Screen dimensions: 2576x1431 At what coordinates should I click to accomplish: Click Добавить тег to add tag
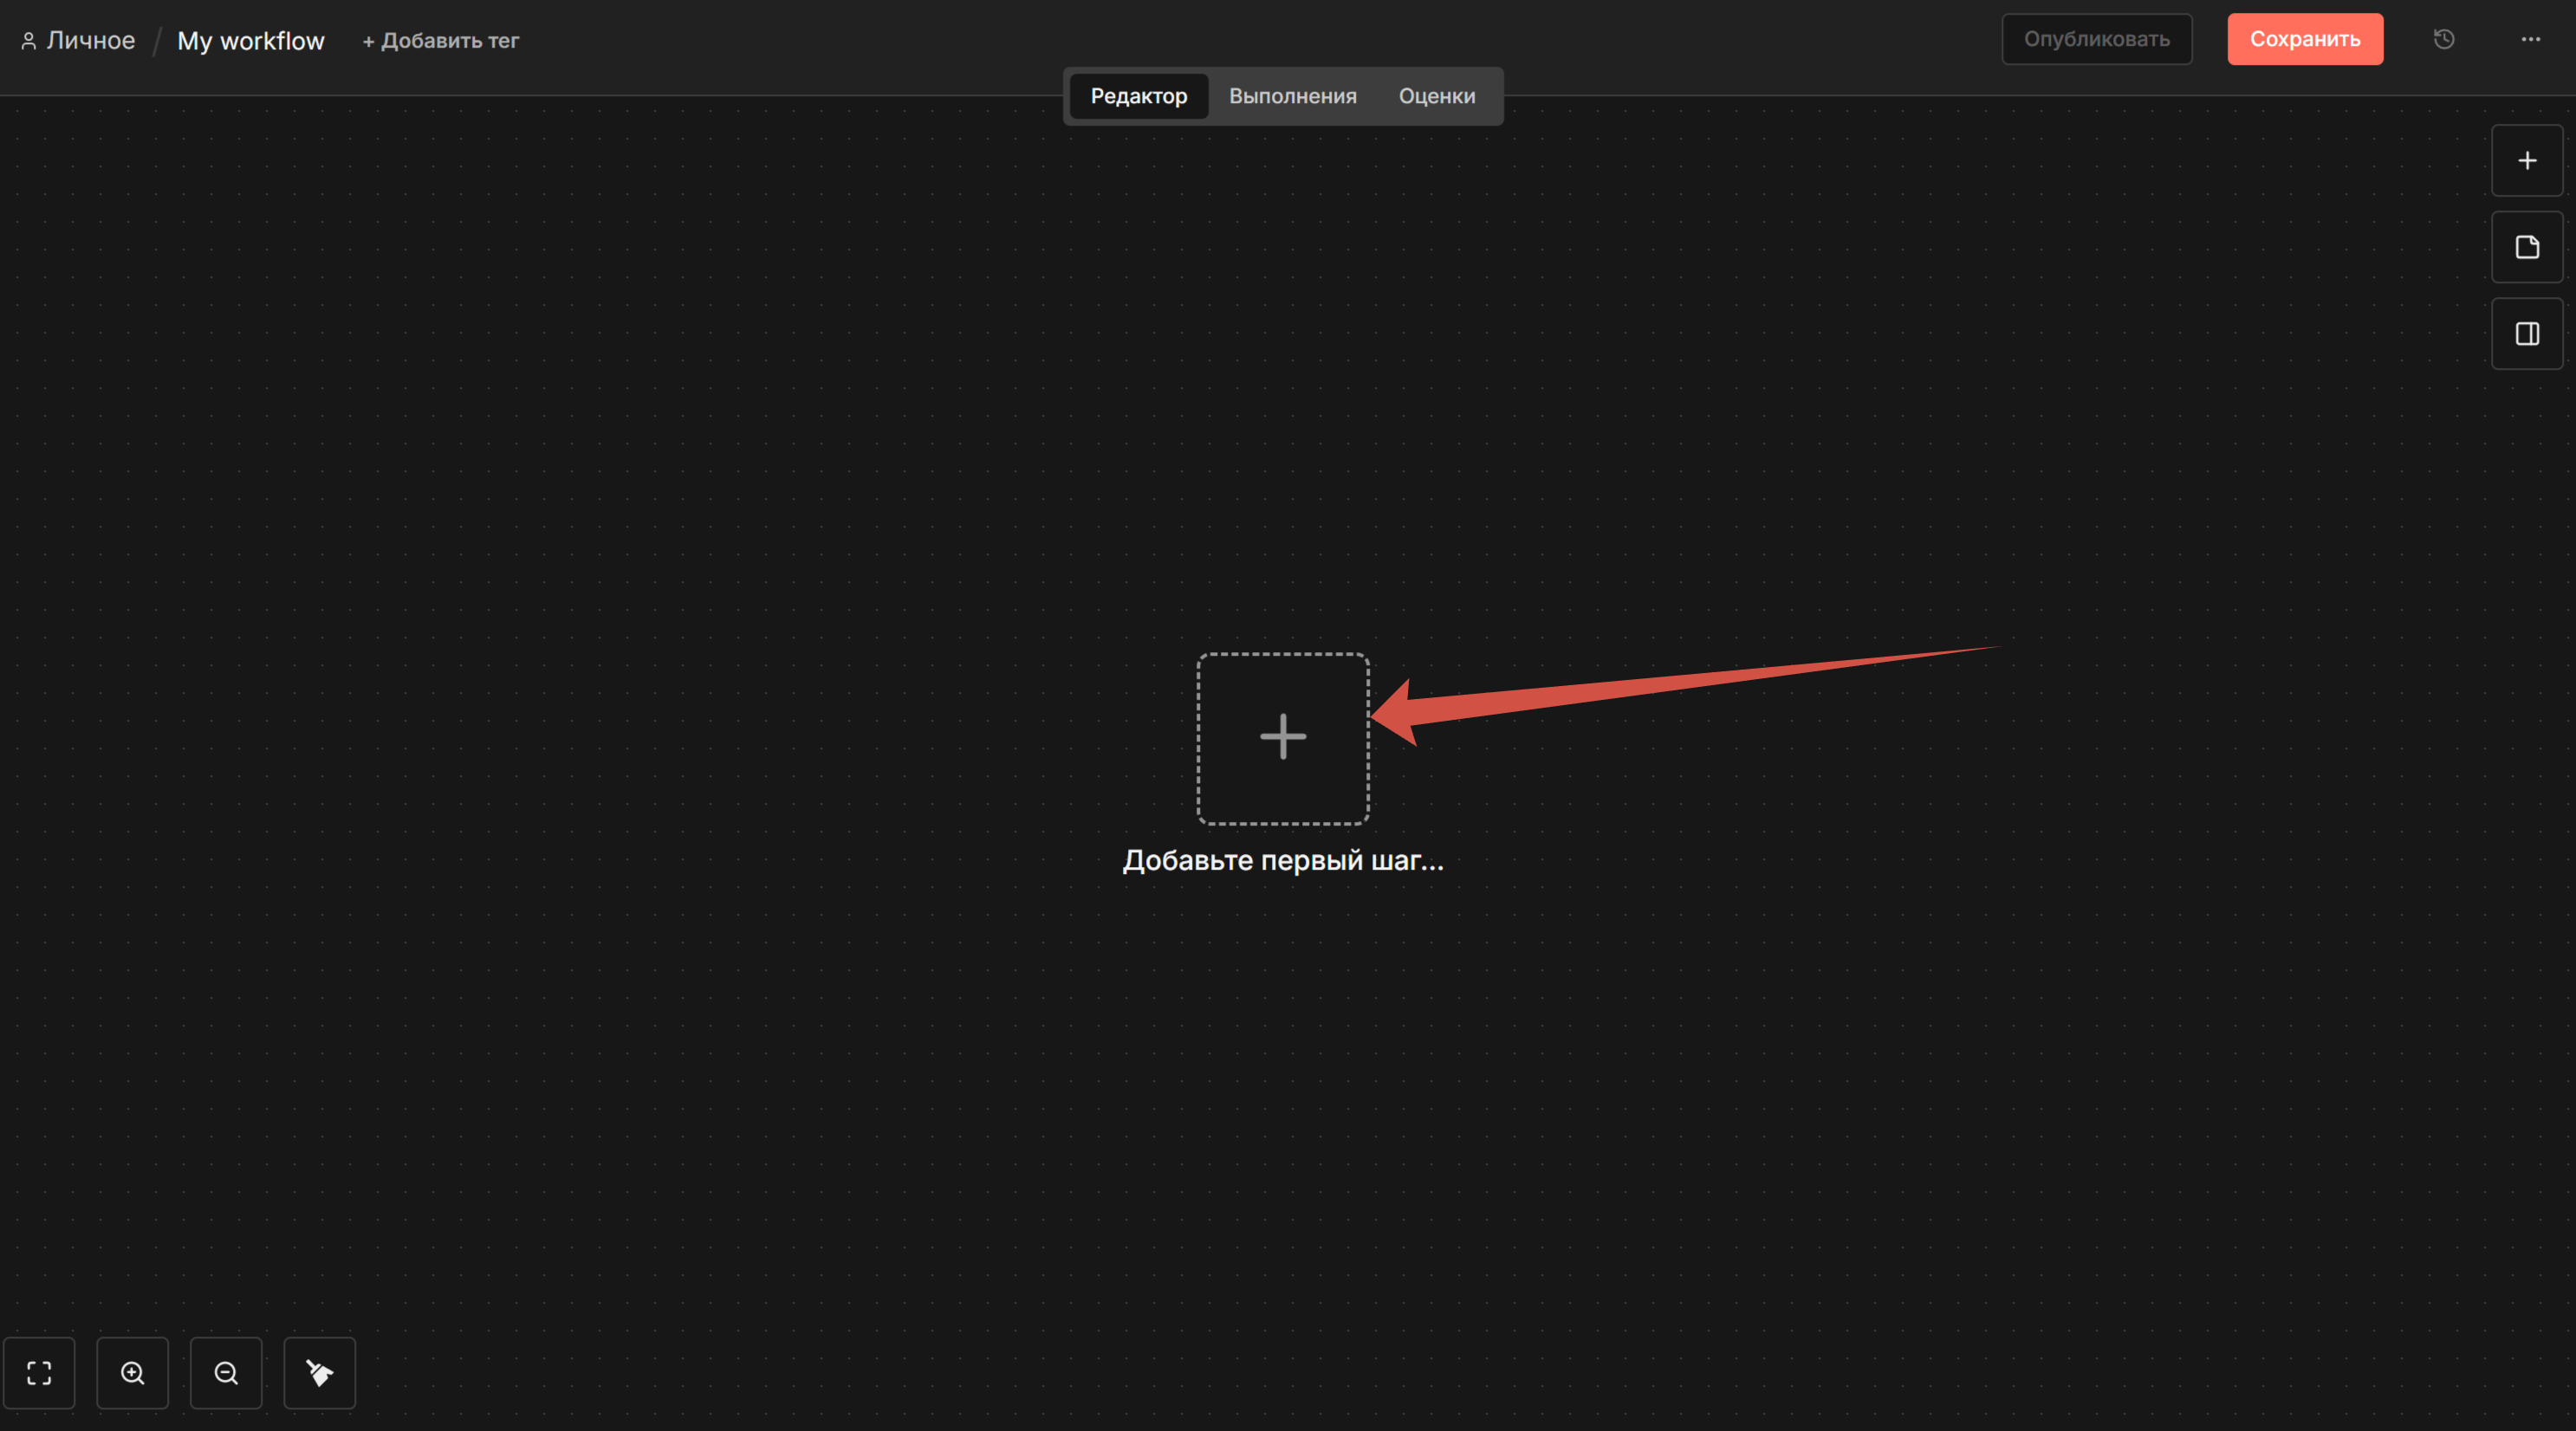point(440,41)
